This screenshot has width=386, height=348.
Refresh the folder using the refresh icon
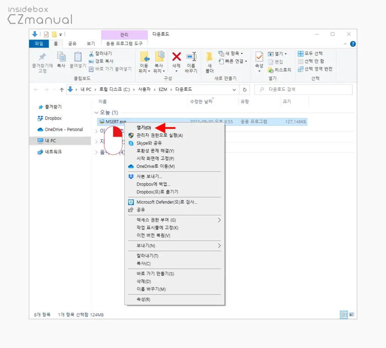pos(245,89)
